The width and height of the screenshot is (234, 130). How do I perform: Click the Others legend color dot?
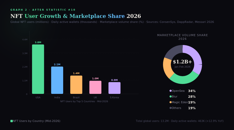[171, 108]
